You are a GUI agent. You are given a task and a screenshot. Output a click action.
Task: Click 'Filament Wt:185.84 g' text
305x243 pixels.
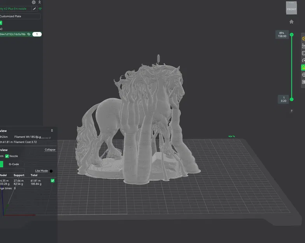28,137
